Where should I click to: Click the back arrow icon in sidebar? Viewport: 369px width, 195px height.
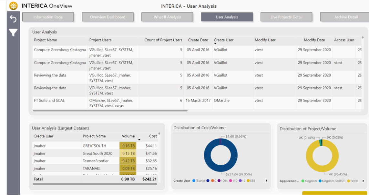tap(13, 19)
